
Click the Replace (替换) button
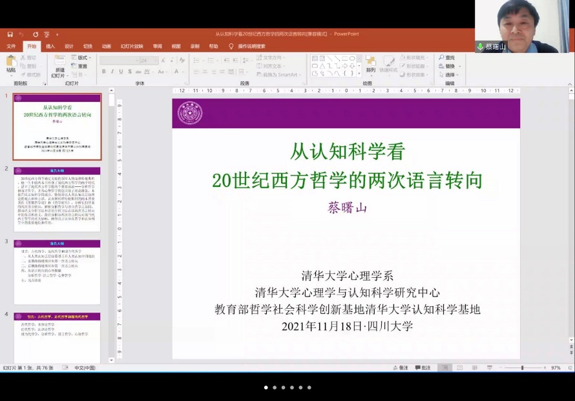[x=449, y=66]
